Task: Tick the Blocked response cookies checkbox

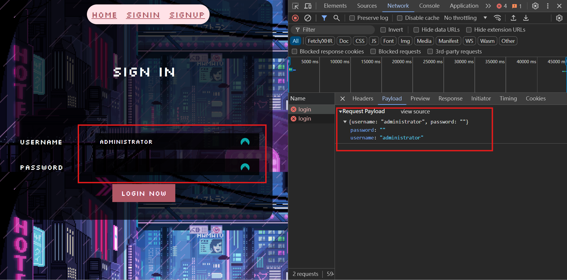Action: tap(294, 52)
